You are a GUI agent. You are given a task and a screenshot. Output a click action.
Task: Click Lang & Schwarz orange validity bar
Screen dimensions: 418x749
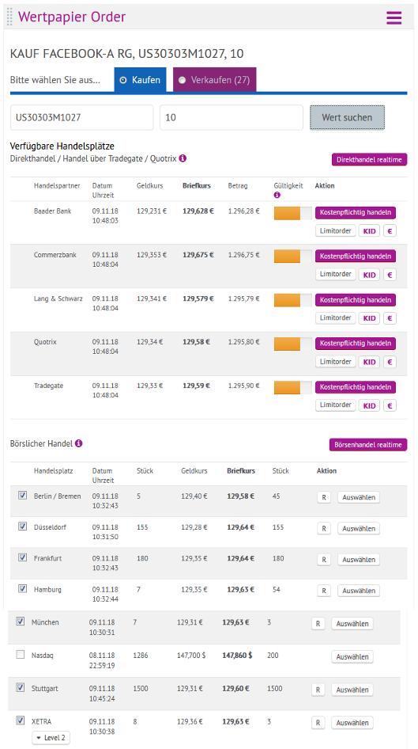click(x=287, y=300)
